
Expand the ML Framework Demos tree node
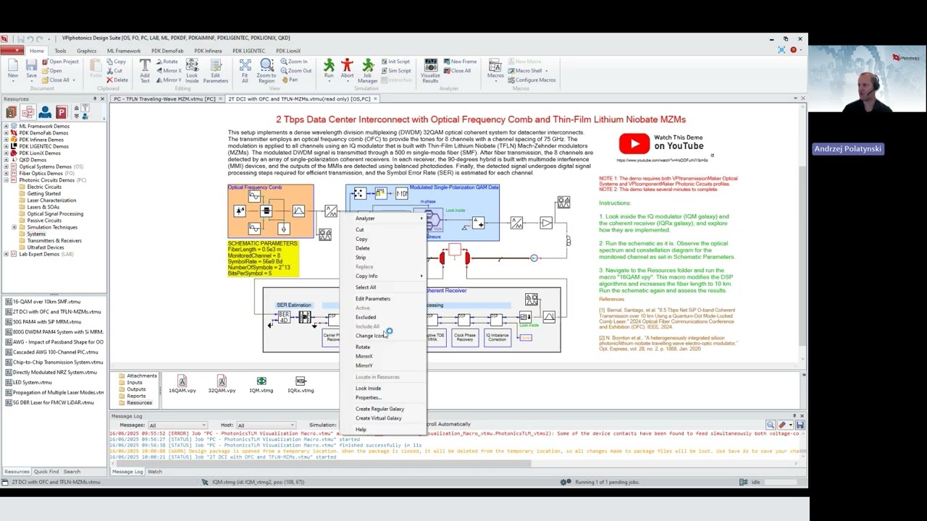[6, 126]
